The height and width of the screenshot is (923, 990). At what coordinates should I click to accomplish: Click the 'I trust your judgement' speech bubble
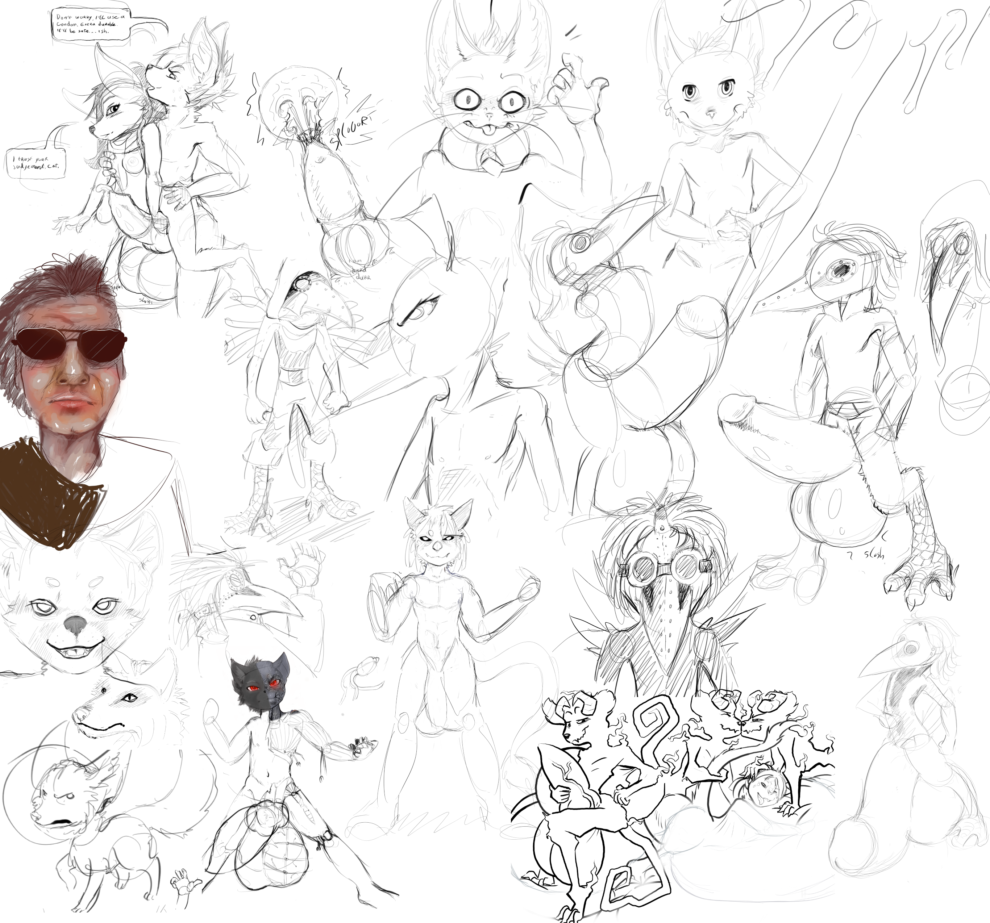coord(36,164)
